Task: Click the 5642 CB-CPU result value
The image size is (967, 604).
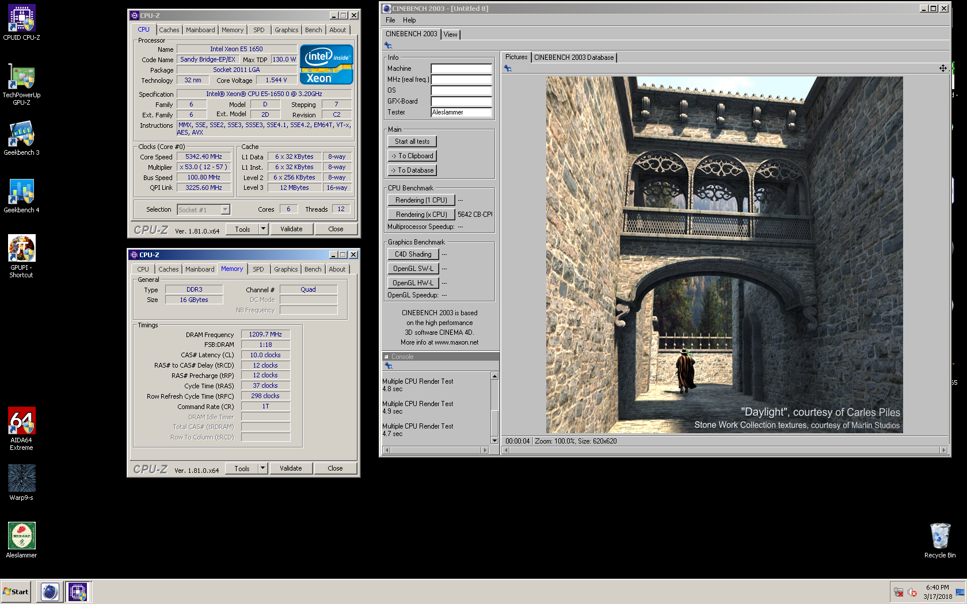Action: [x=475, y=215]
